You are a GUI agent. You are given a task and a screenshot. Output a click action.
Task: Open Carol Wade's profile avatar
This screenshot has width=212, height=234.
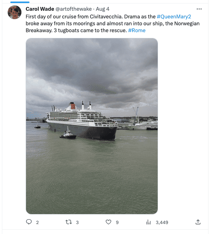15,12
